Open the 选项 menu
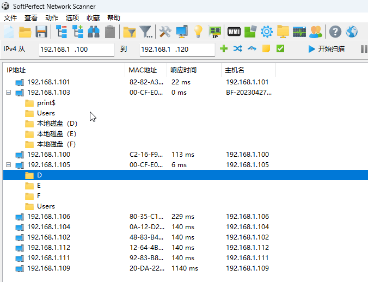This screenshot has height=282, width=368. click(72, 18)
